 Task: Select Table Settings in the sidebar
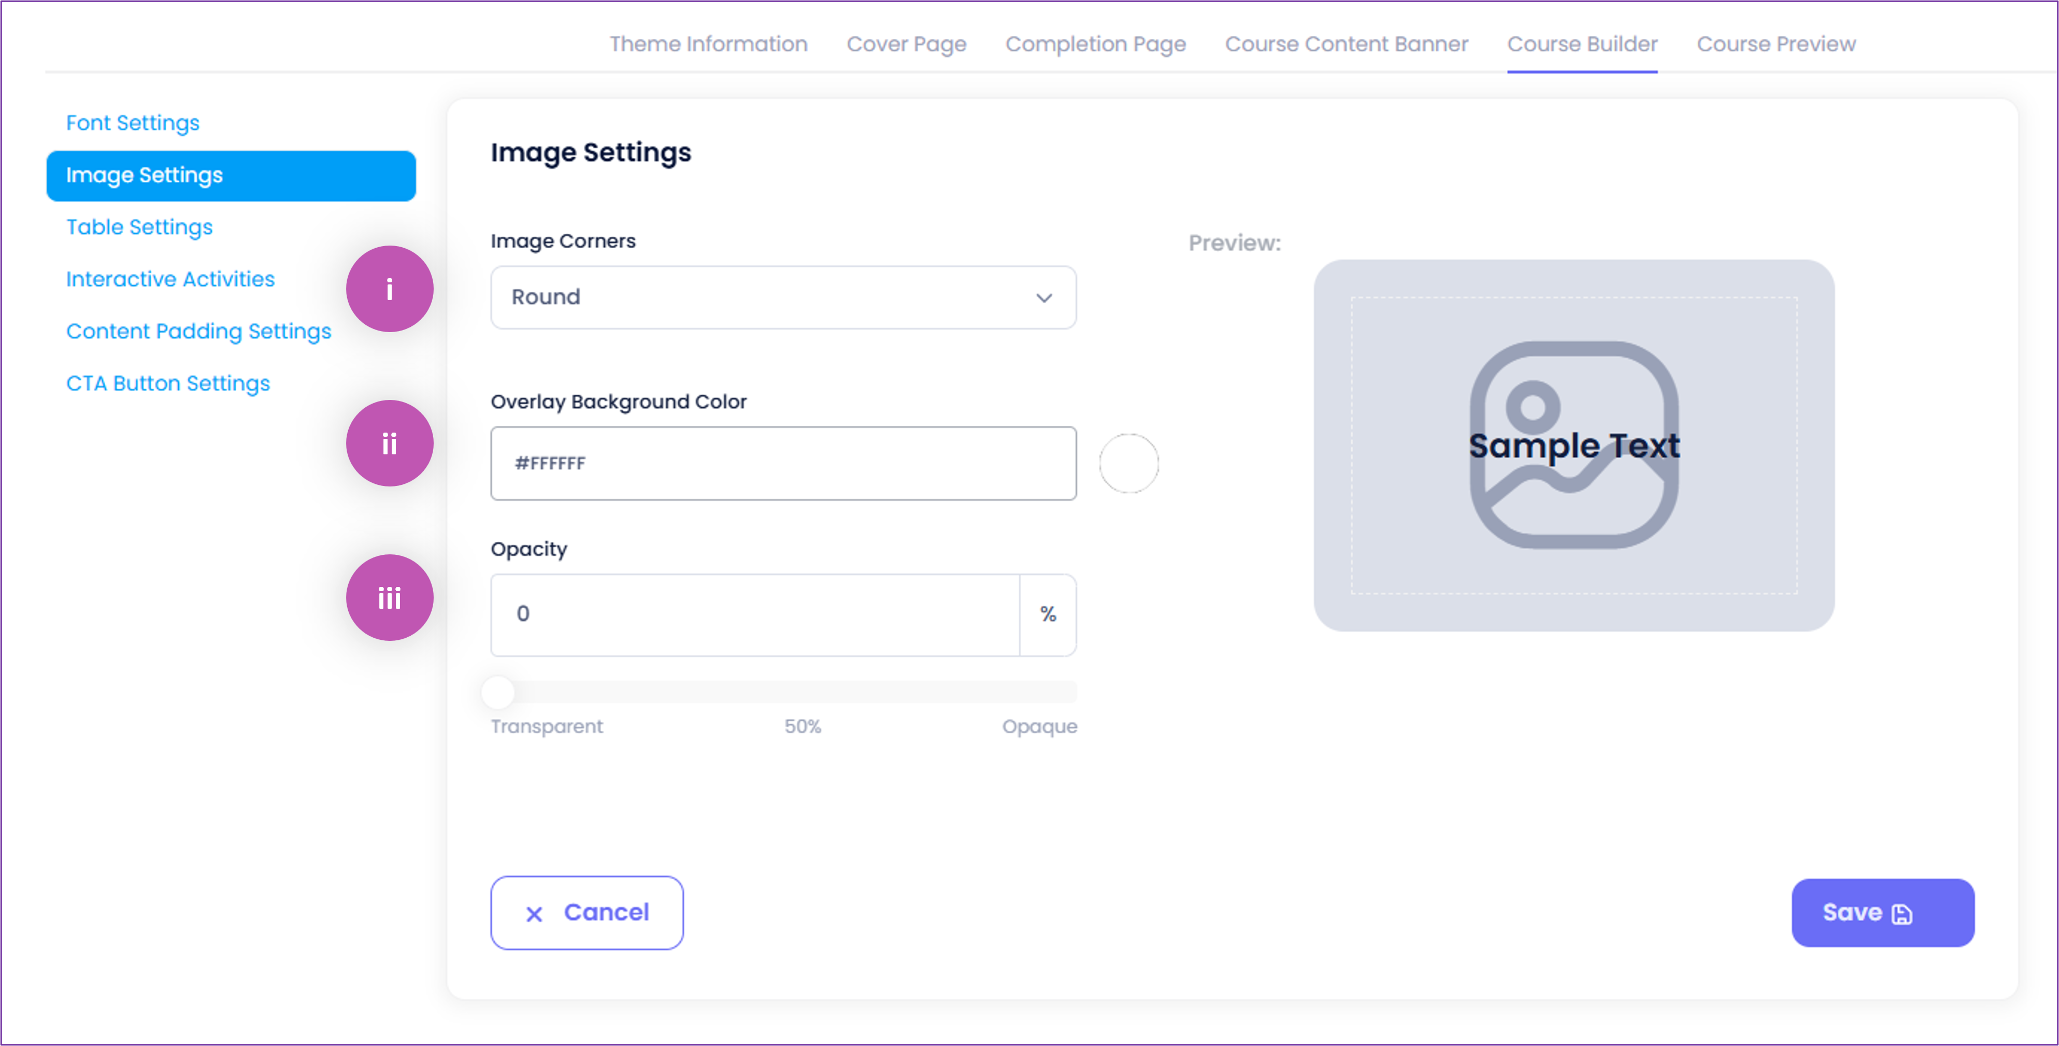[139, 227]
